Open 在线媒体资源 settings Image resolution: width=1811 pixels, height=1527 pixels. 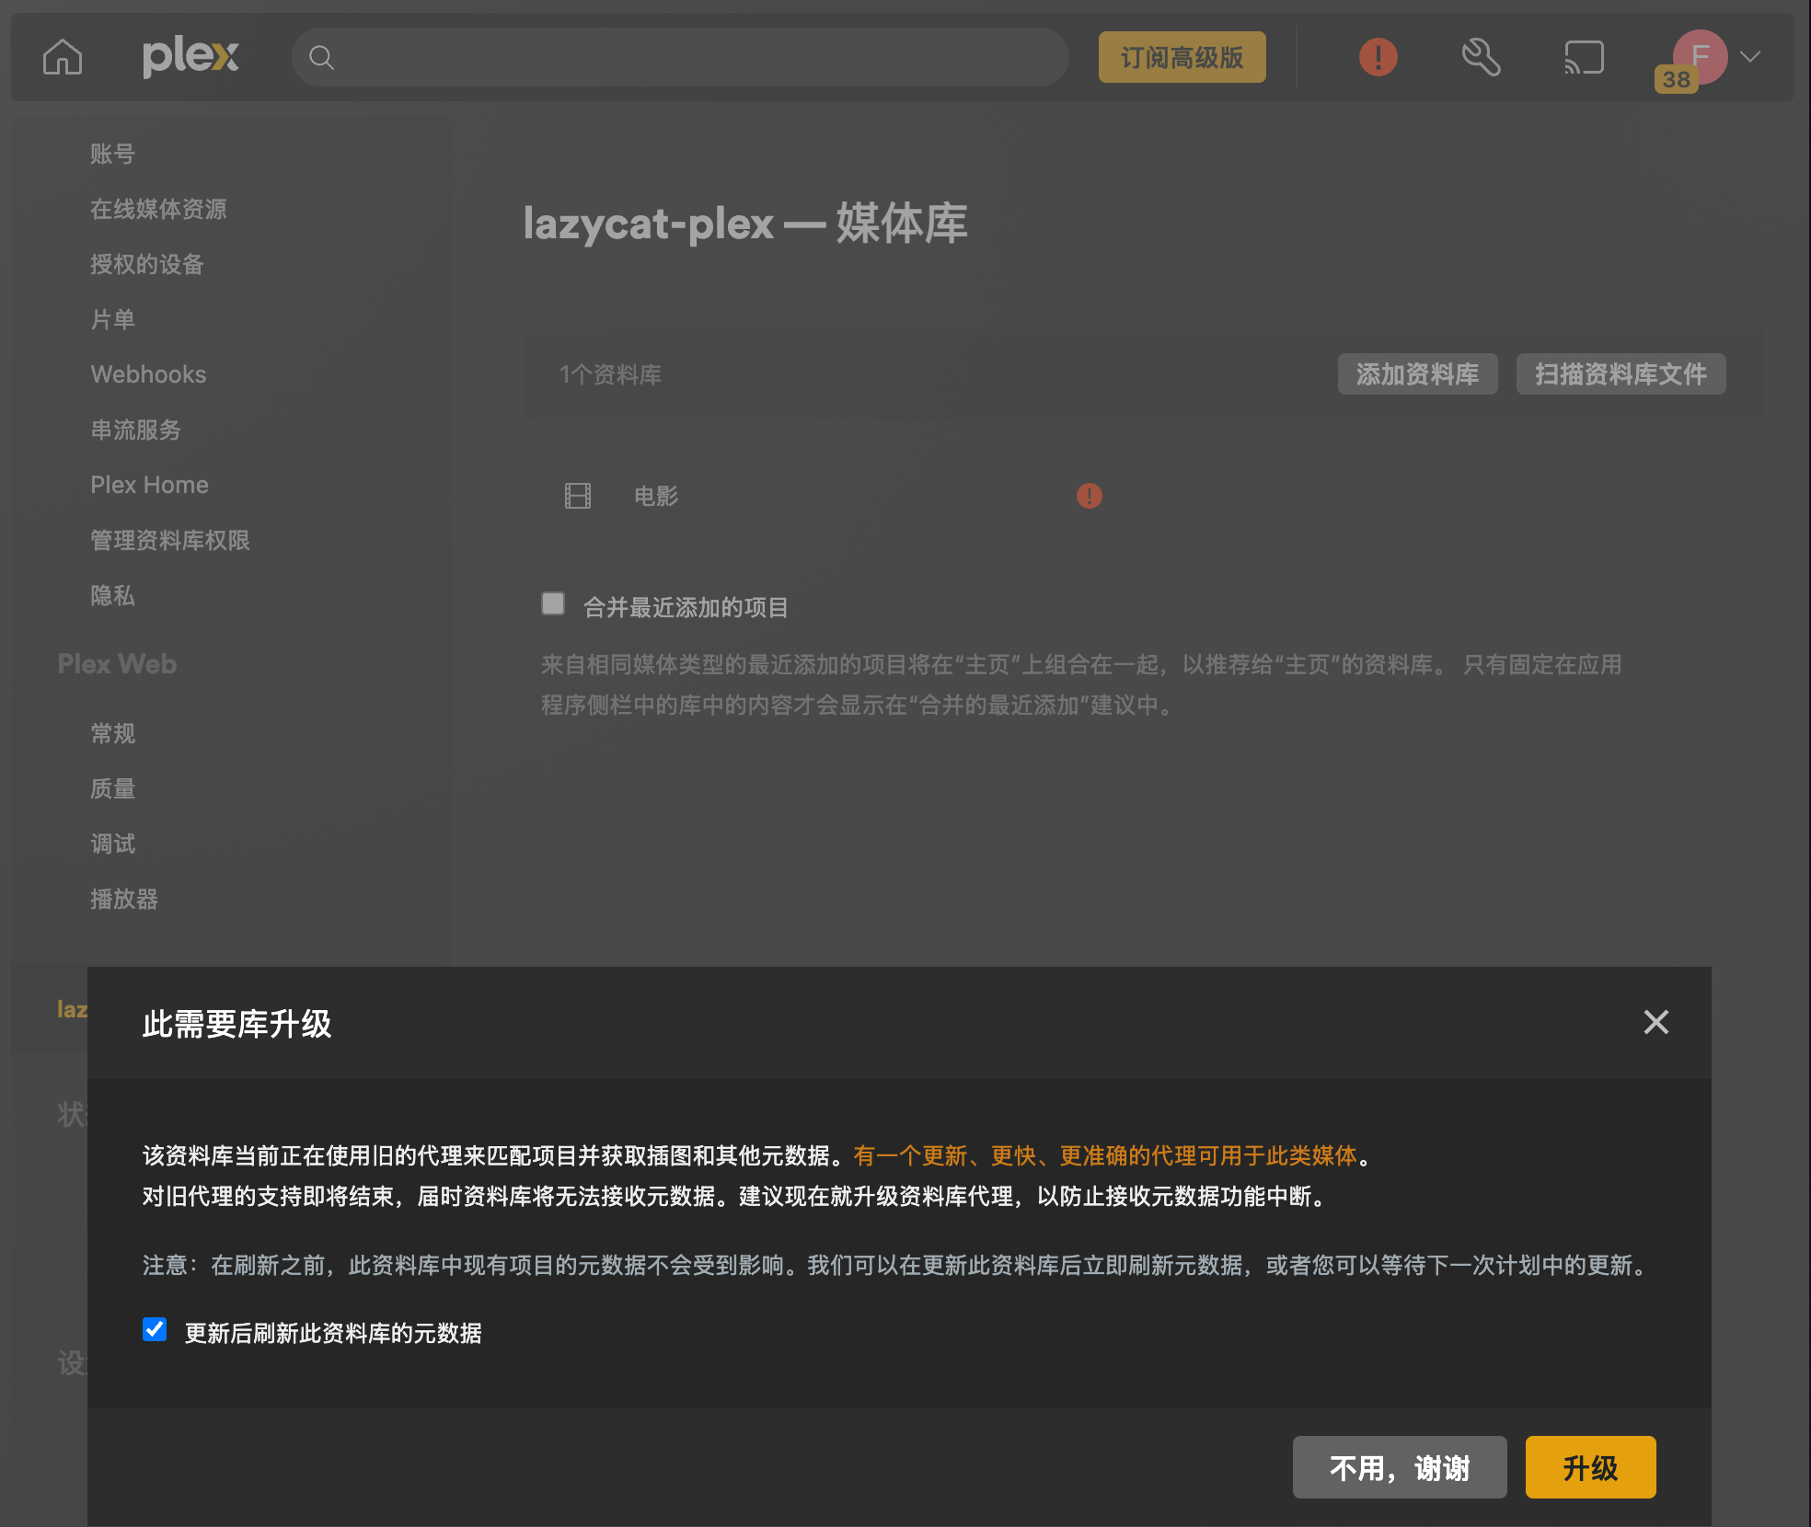(158, 209)
